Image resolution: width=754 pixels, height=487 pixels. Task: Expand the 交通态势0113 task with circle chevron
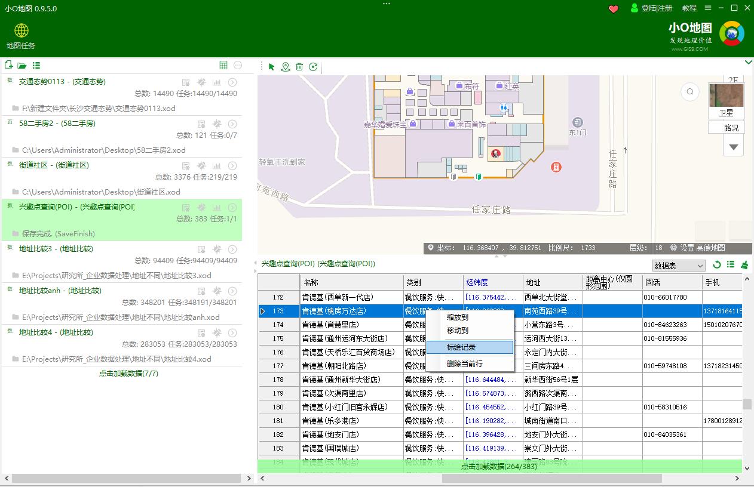point(232,82)
